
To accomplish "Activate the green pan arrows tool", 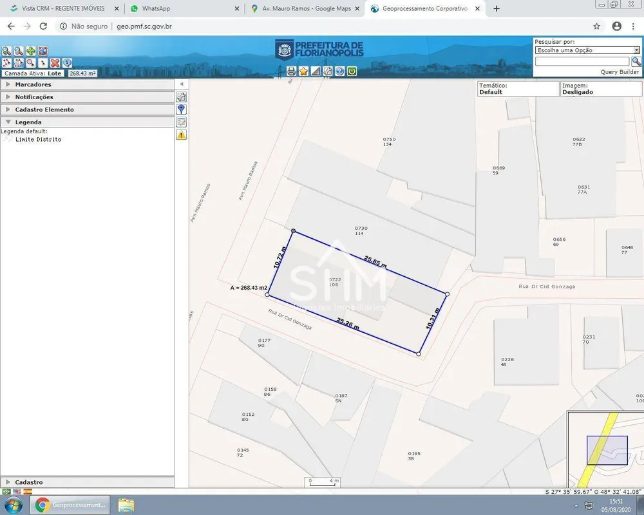I will click(31, 51).
